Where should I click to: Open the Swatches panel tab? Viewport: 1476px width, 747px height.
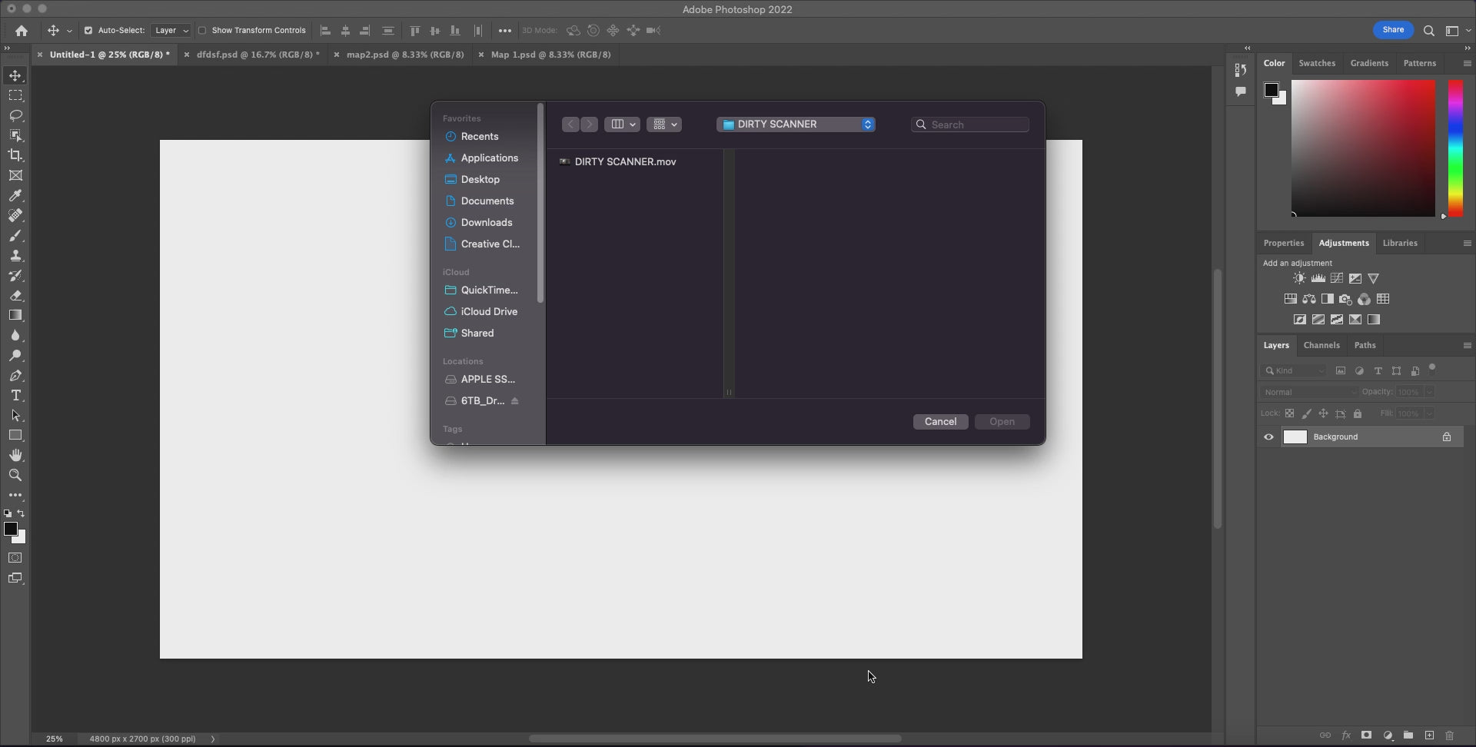click(x=1316, y=63)
